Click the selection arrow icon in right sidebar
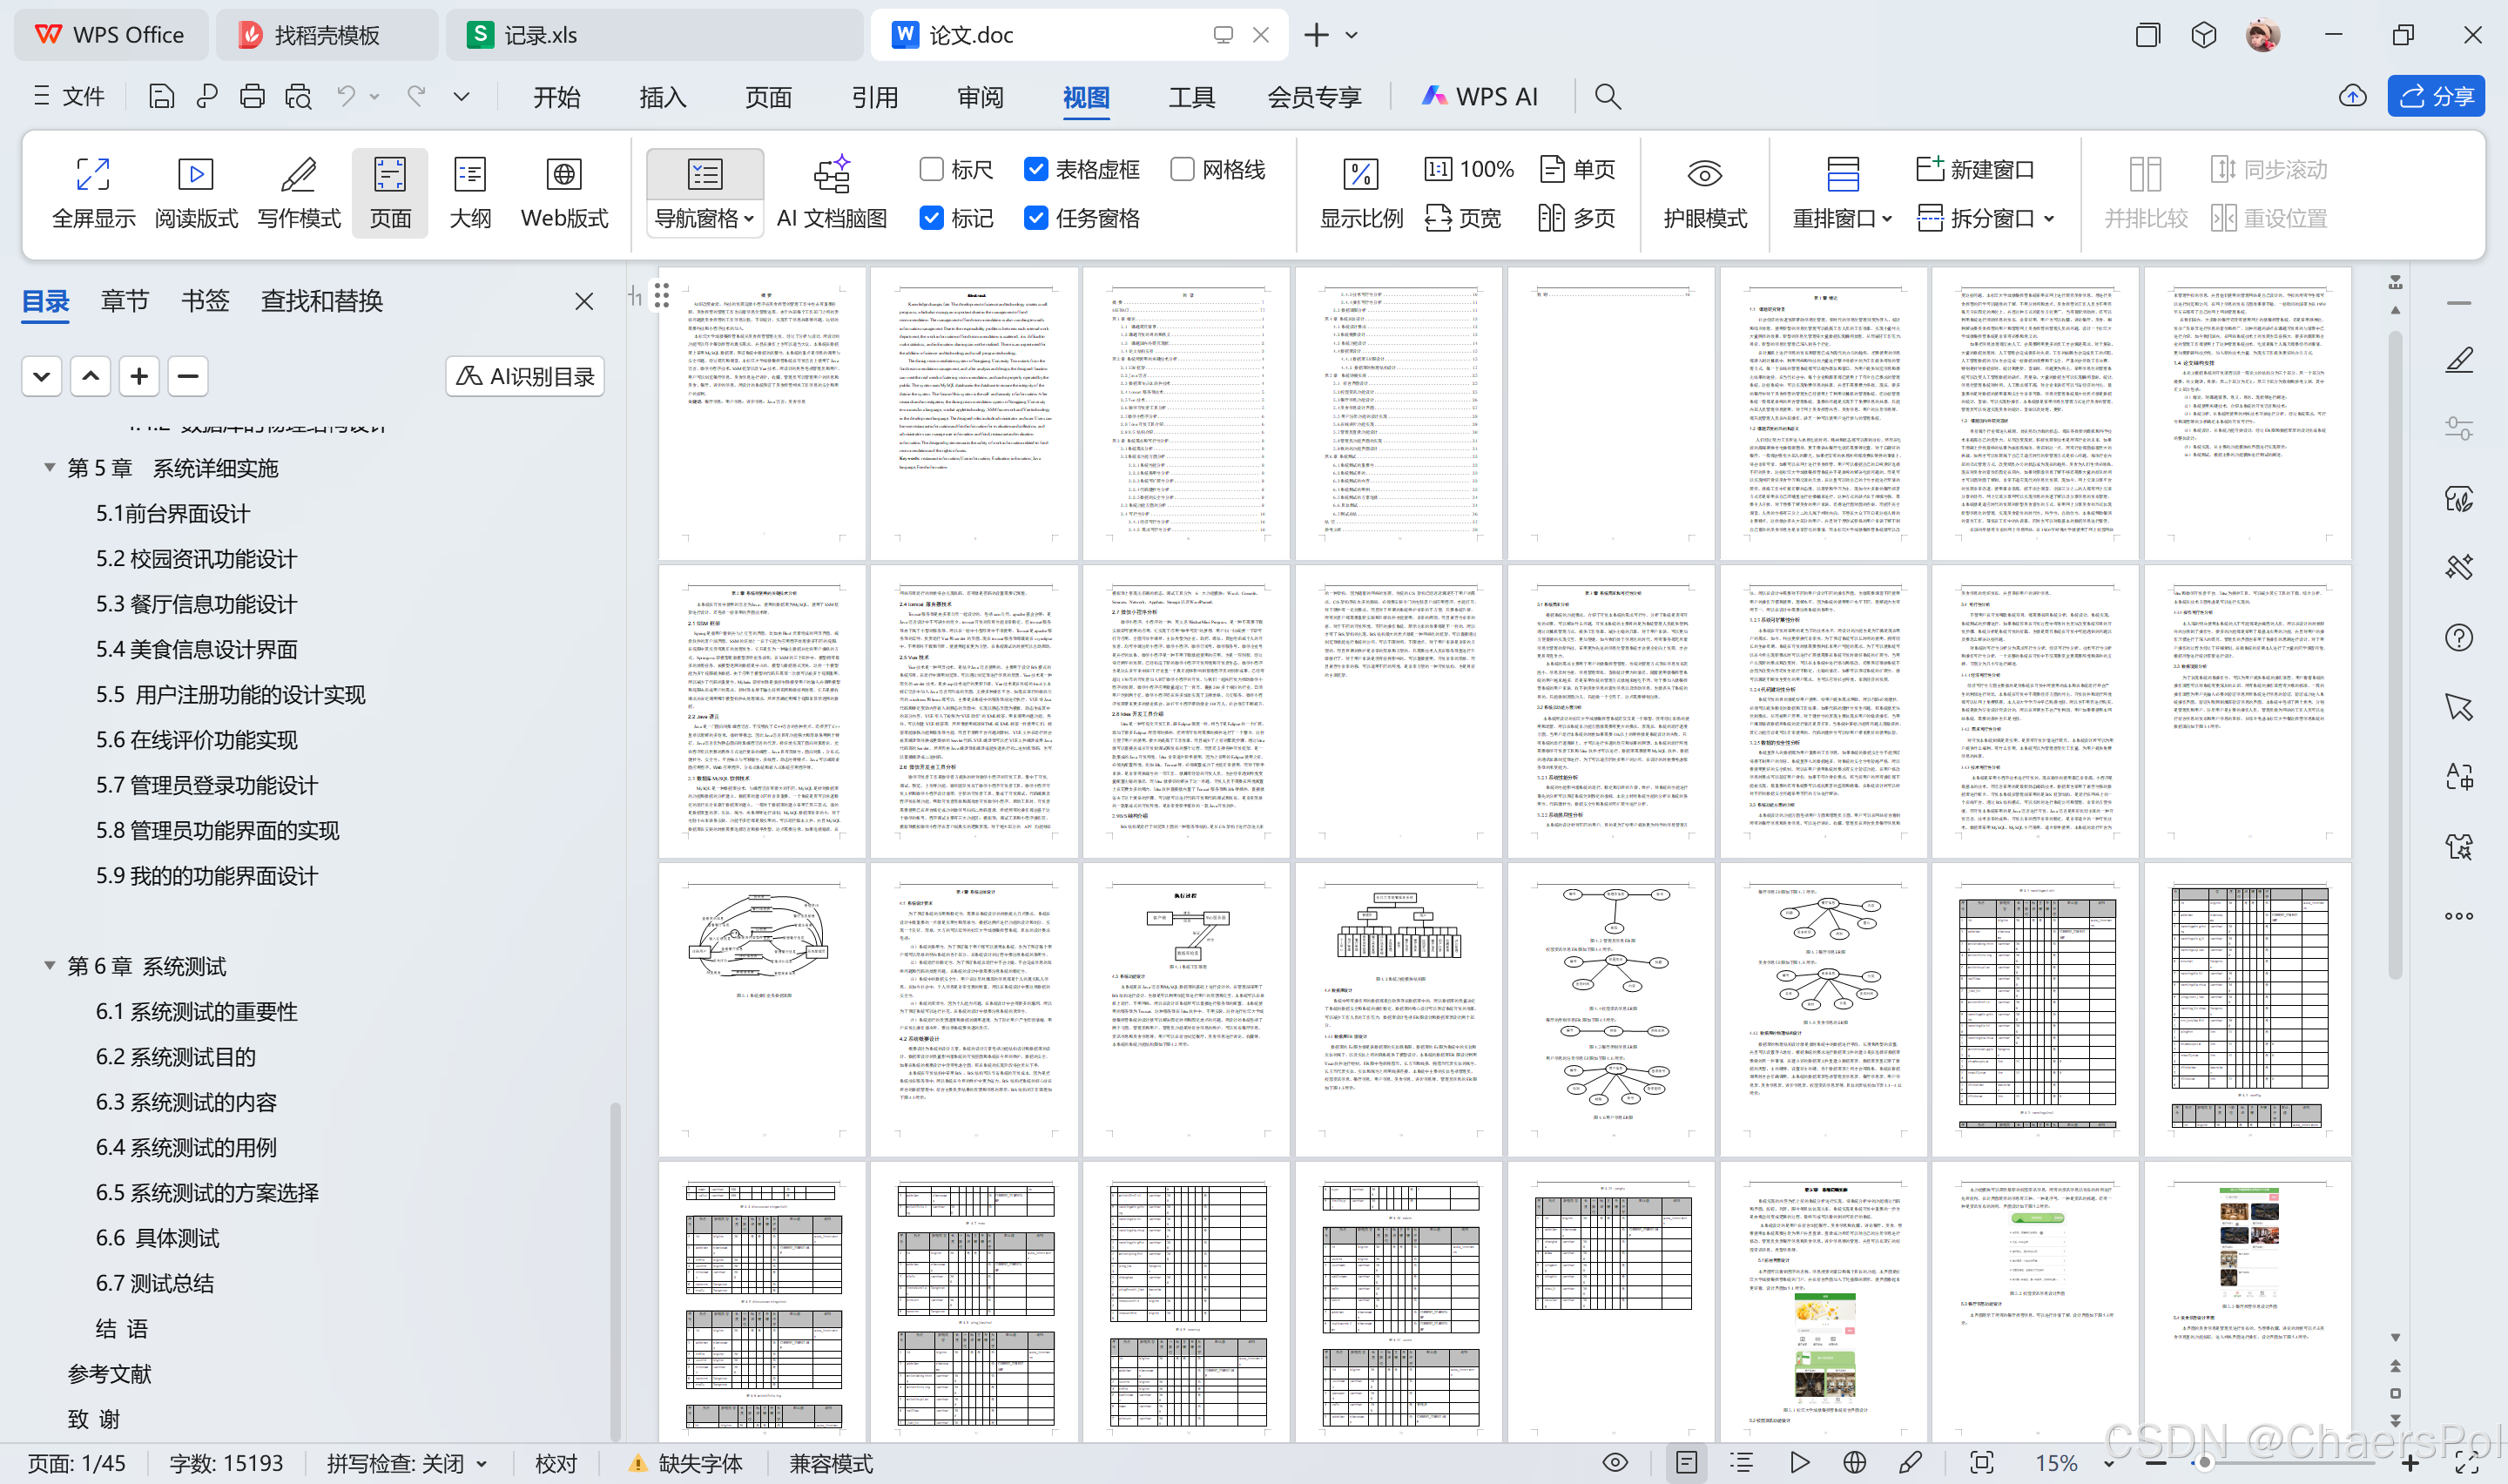 [x=2459, y=707]
